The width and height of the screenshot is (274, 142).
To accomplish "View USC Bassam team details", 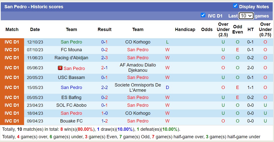I will [x=71, y=77].
